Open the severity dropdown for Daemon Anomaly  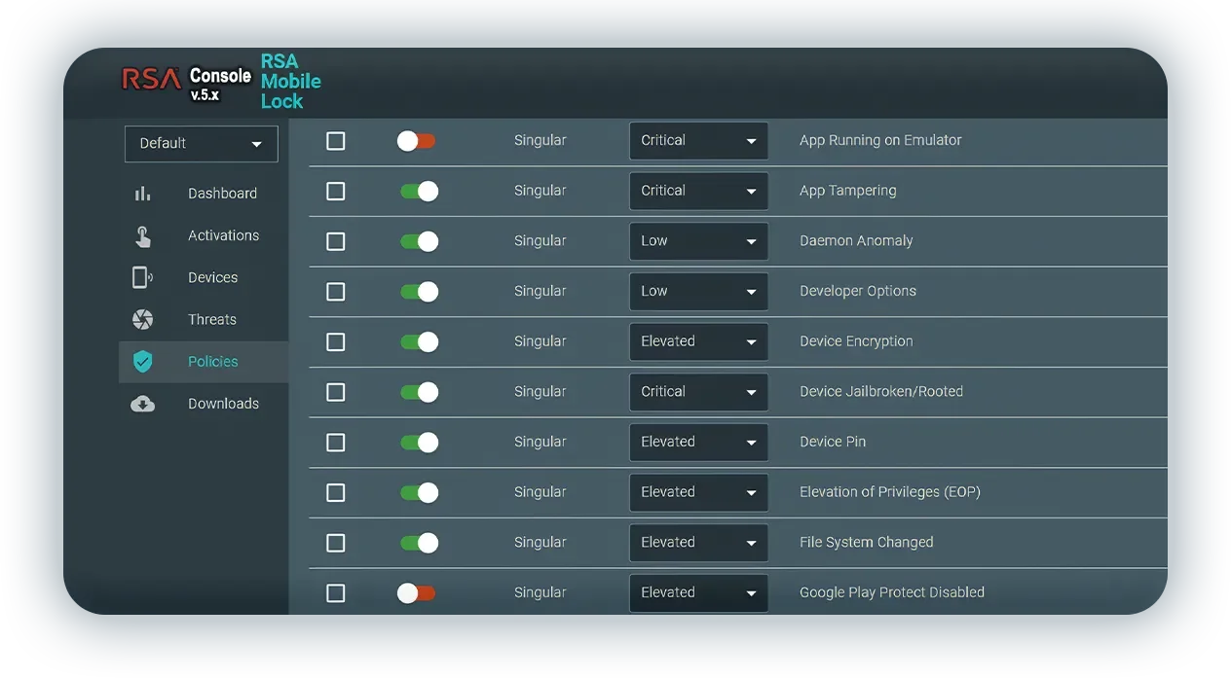point(698,240)
